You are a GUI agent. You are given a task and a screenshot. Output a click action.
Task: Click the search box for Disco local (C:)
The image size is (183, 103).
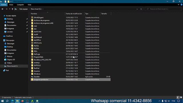[x=163, y=9]
